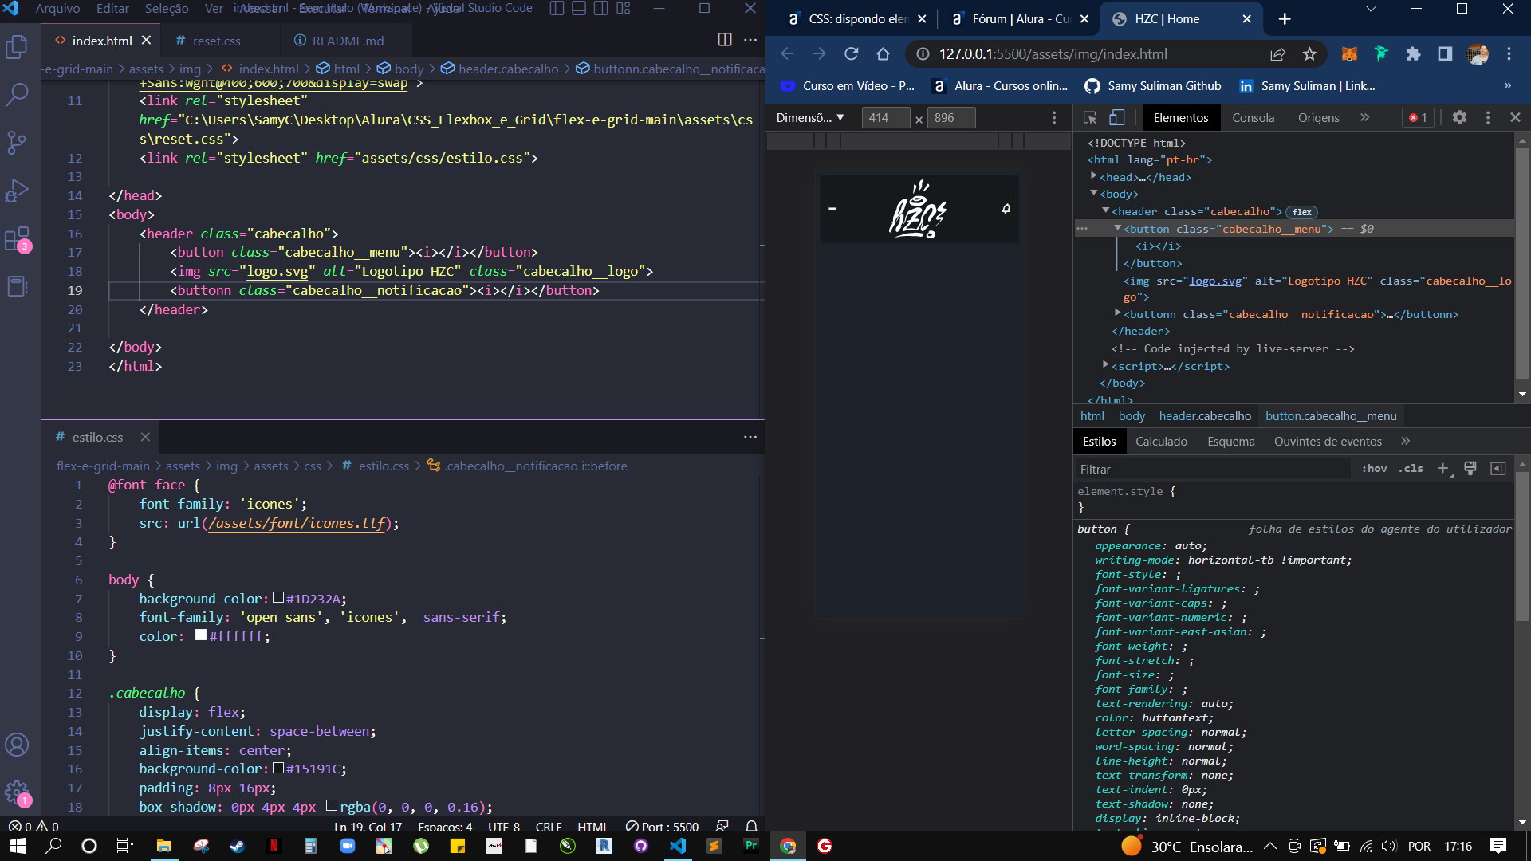The height and width of the screenshot is (861, 1531).
Task: Toggle the .cls element classes panel
Action: 1411,469
